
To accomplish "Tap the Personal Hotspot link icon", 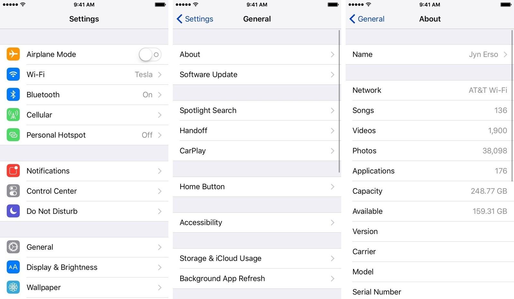I will point(13,135).
